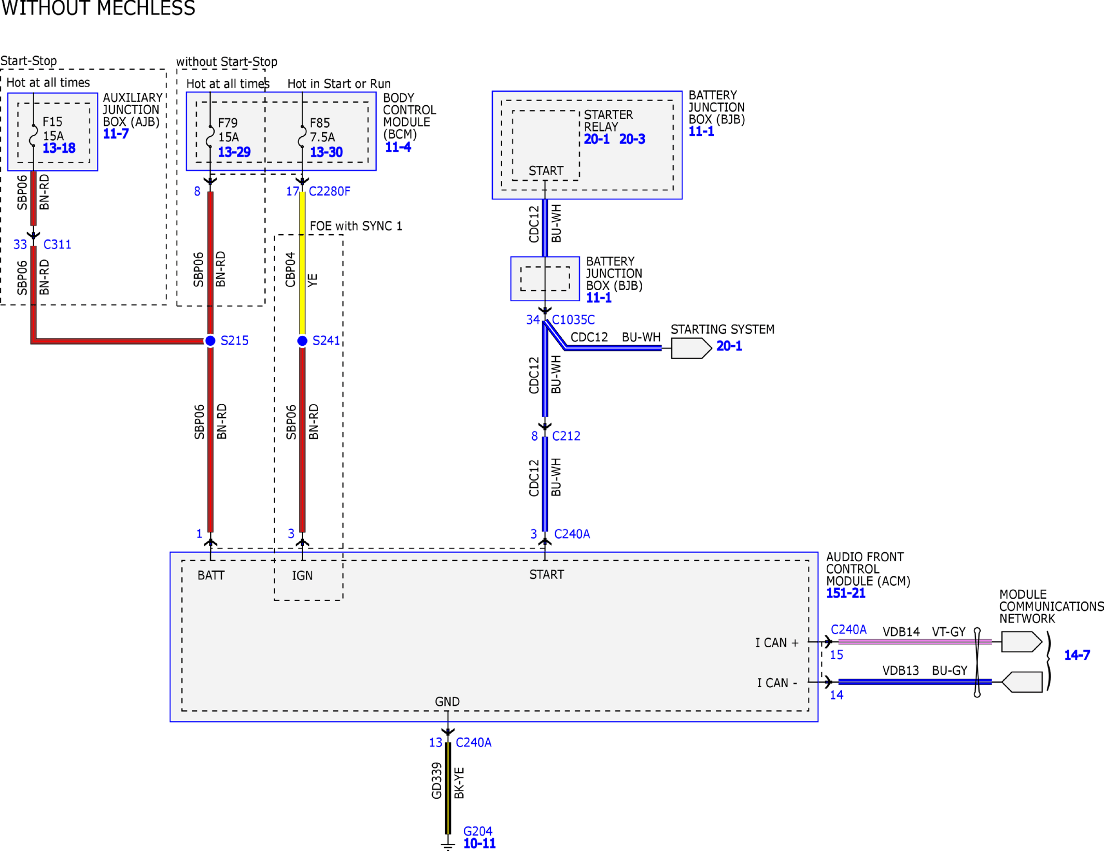
Task: Click the I CAN - network arrow icon
Action: coord(1022,682)
